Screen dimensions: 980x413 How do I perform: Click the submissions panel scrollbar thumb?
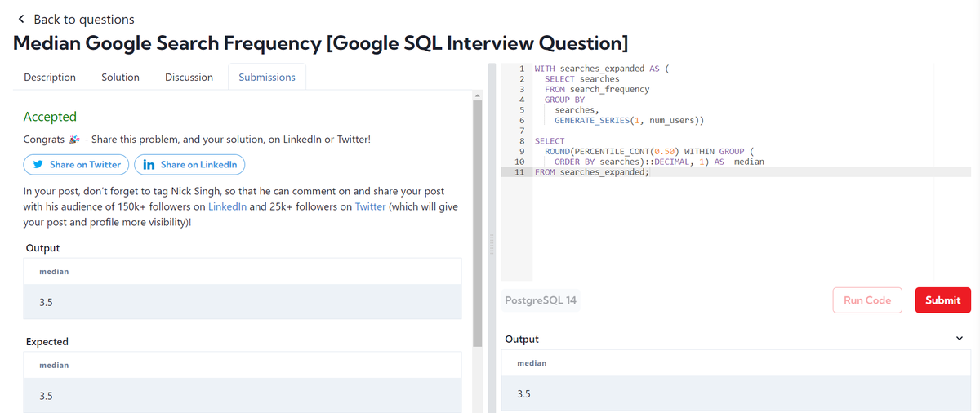tap(477, 224)
